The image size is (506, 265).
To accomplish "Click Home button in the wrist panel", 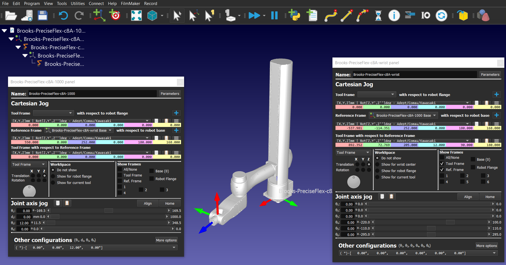I will coord(490,197).
